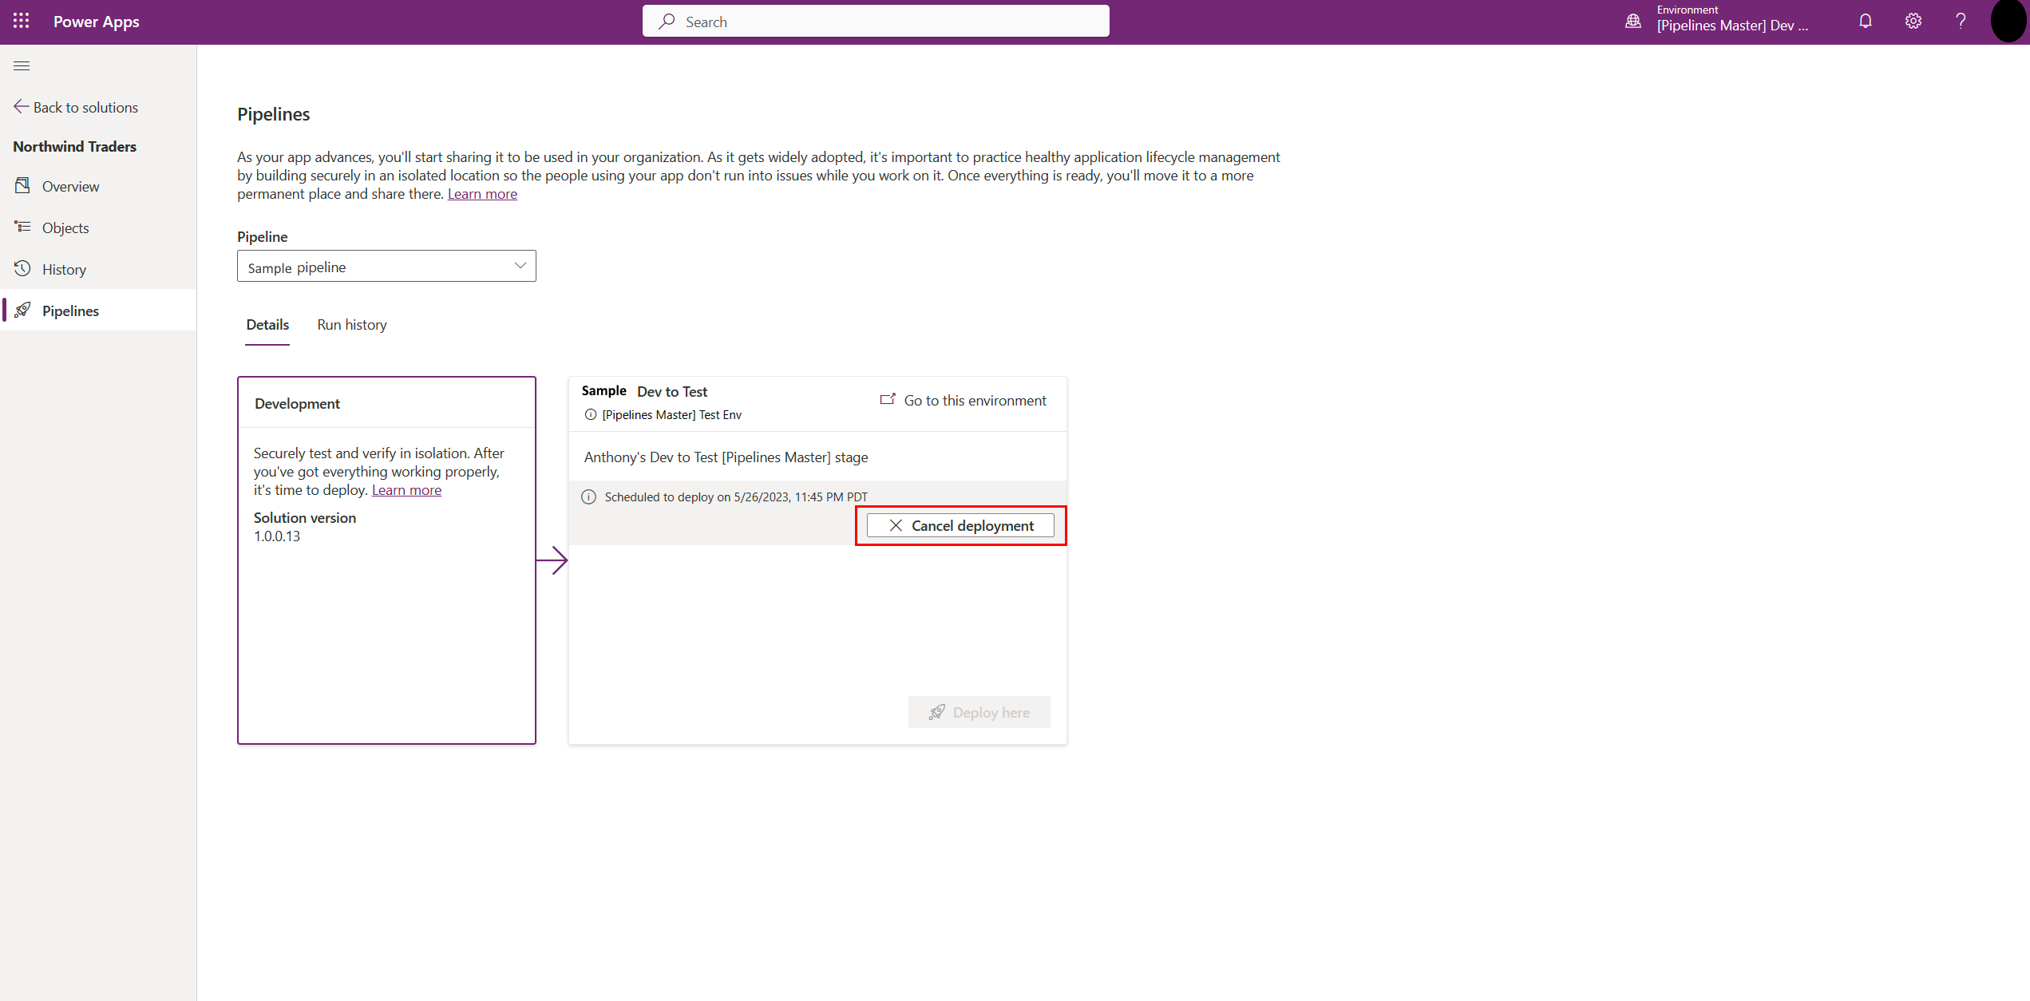Click the Deploy here button
Image resolution: width=2030 pixels, height=1001 pixels.
click(981, 712)
